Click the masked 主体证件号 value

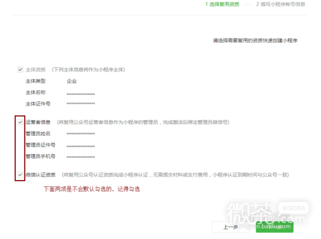(x=81, y=104)
